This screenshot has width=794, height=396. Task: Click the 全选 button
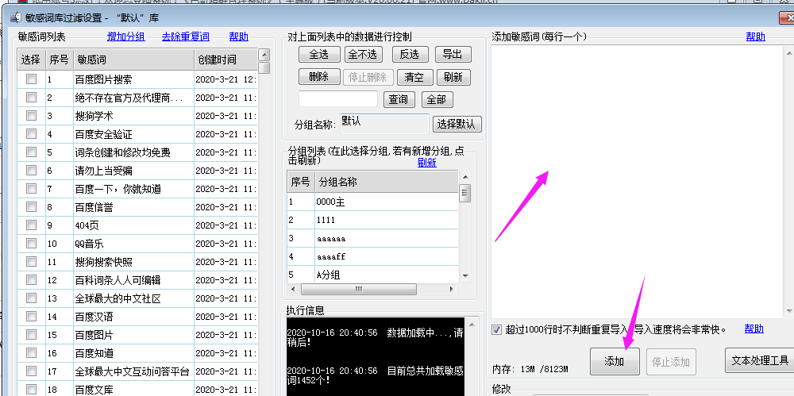click(x=319, y=54)
